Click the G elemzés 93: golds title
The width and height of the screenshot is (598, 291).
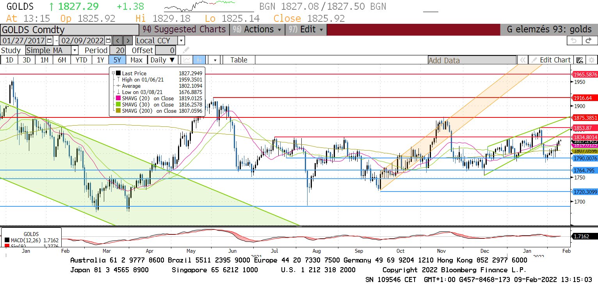tap(549, 30)
